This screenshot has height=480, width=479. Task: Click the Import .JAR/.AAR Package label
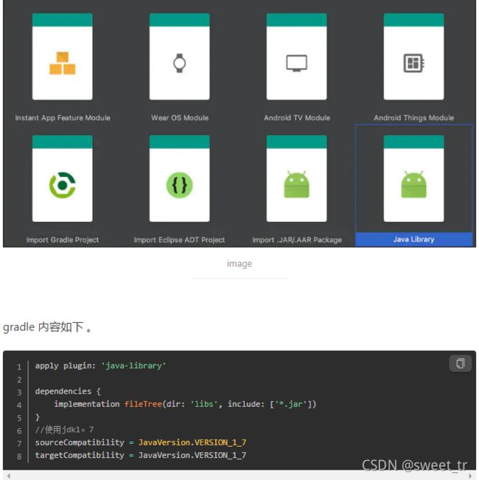click(297, 240)
